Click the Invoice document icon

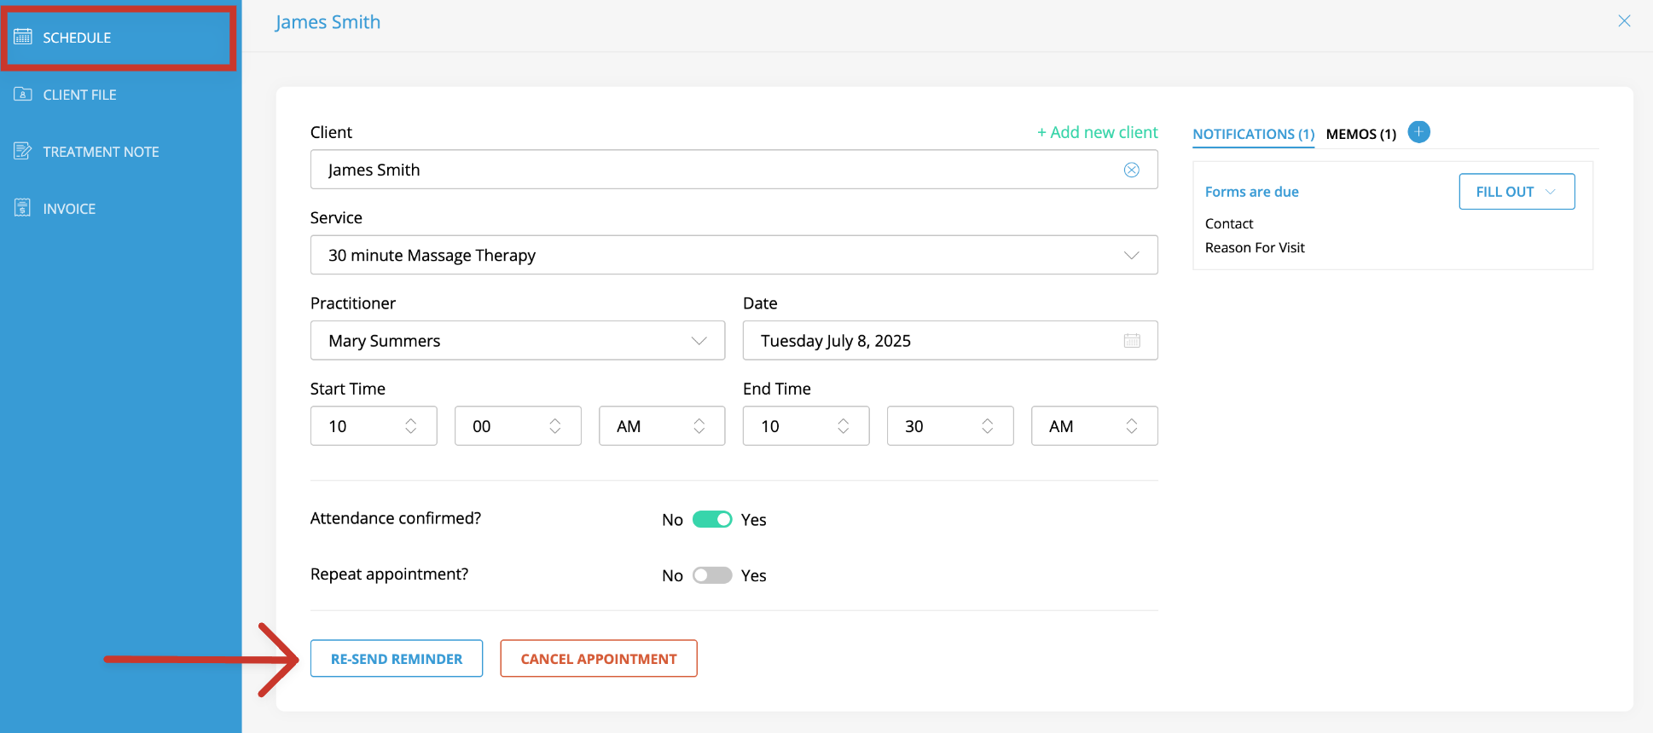23,208
